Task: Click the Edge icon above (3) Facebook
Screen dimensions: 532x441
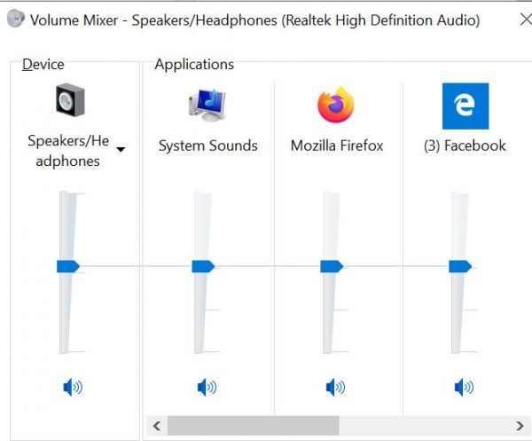Action: pyautogui.click(x=465, y=106)
